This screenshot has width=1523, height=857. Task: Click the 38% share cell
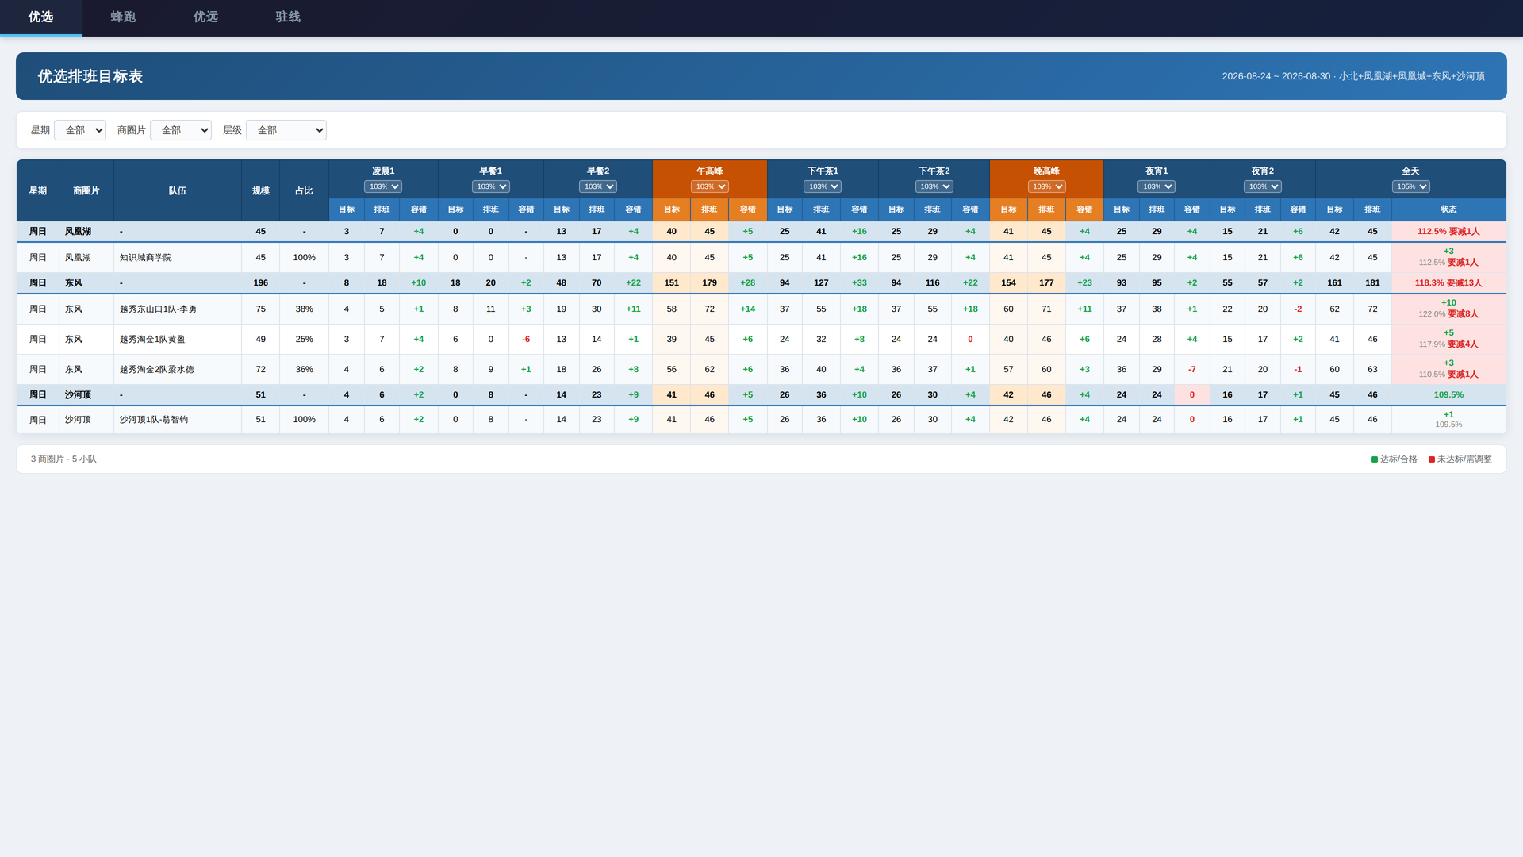tap(304, 309)
